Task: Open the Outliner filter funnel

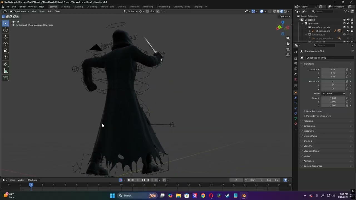Action: [345, 11]
